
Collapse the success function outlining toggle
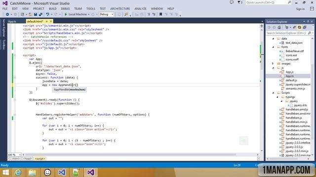point(15,78)
